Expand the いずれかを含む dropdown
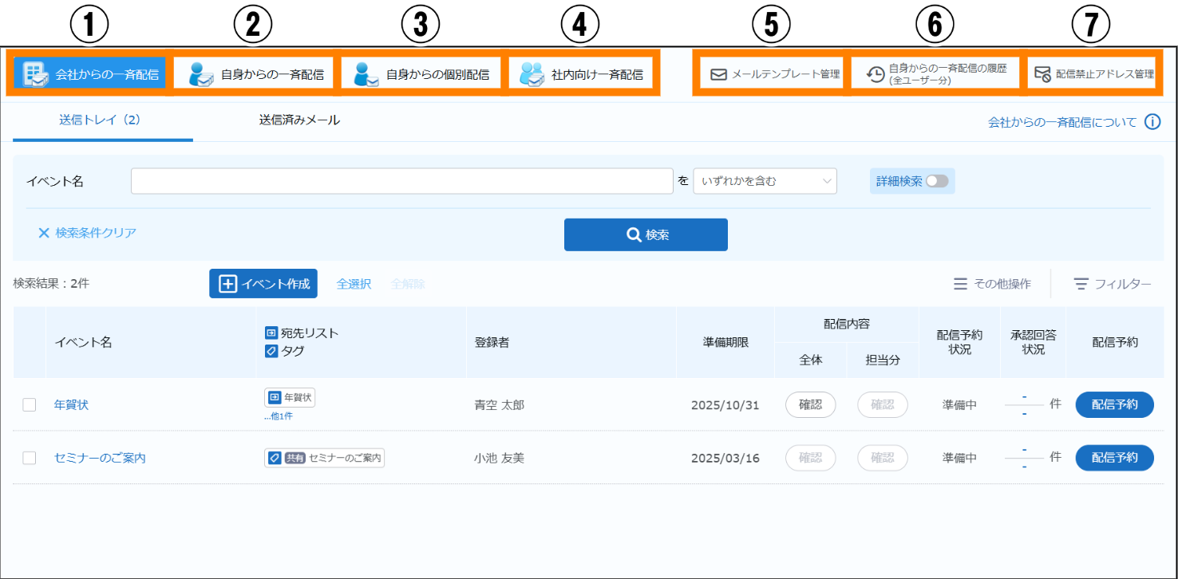The image size is (1178, 579). coord(765,181)
